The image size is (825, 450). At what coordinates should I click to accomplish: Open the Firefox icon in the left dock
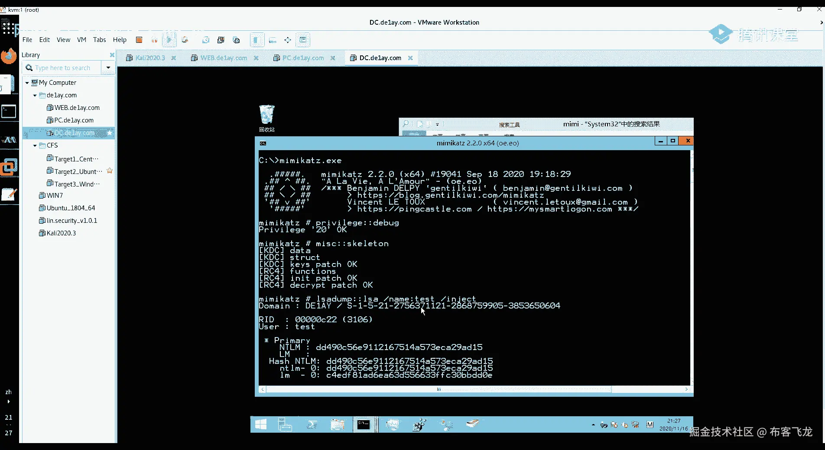9,56
